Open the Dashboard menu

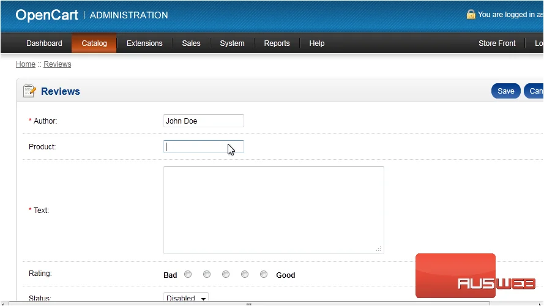[44, 43]
